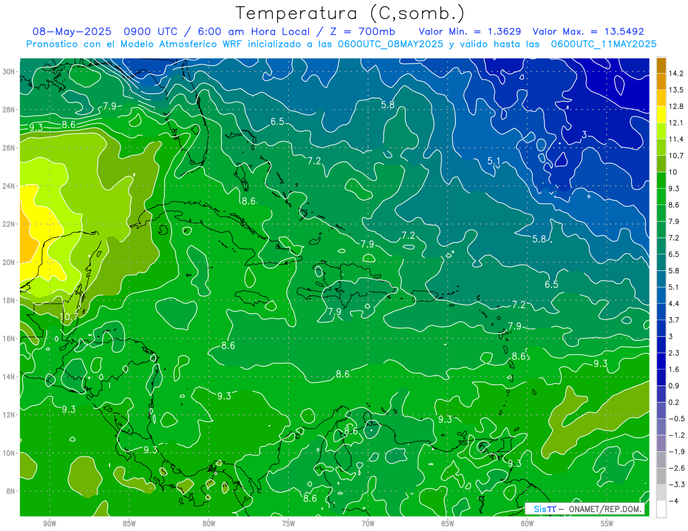
Task: Click the white swatch below -4
Action: pyautogui.click(x=661, y=509)
